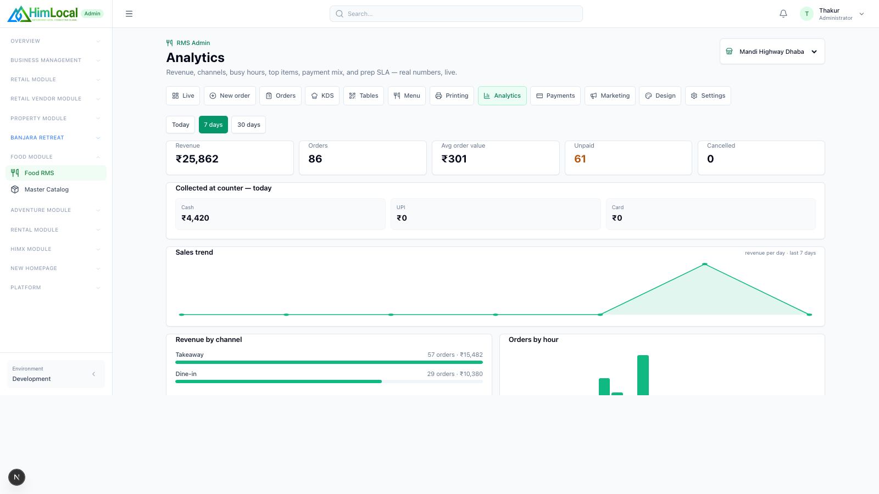Open the Menu tab

[407, 96]
